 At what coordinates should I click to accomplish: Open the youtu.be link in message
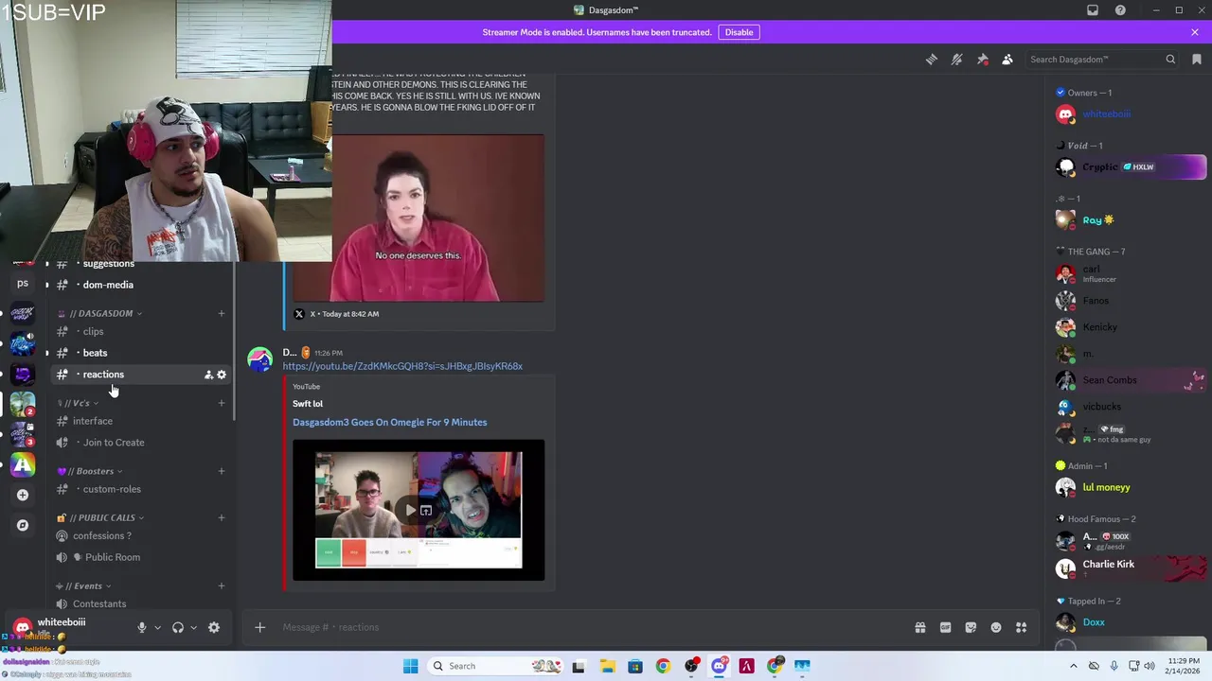click(x=402, y=366)
